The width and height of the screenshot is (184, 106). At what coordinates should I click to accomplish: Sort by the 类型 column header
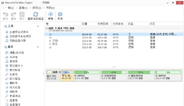tap(138, 24)
